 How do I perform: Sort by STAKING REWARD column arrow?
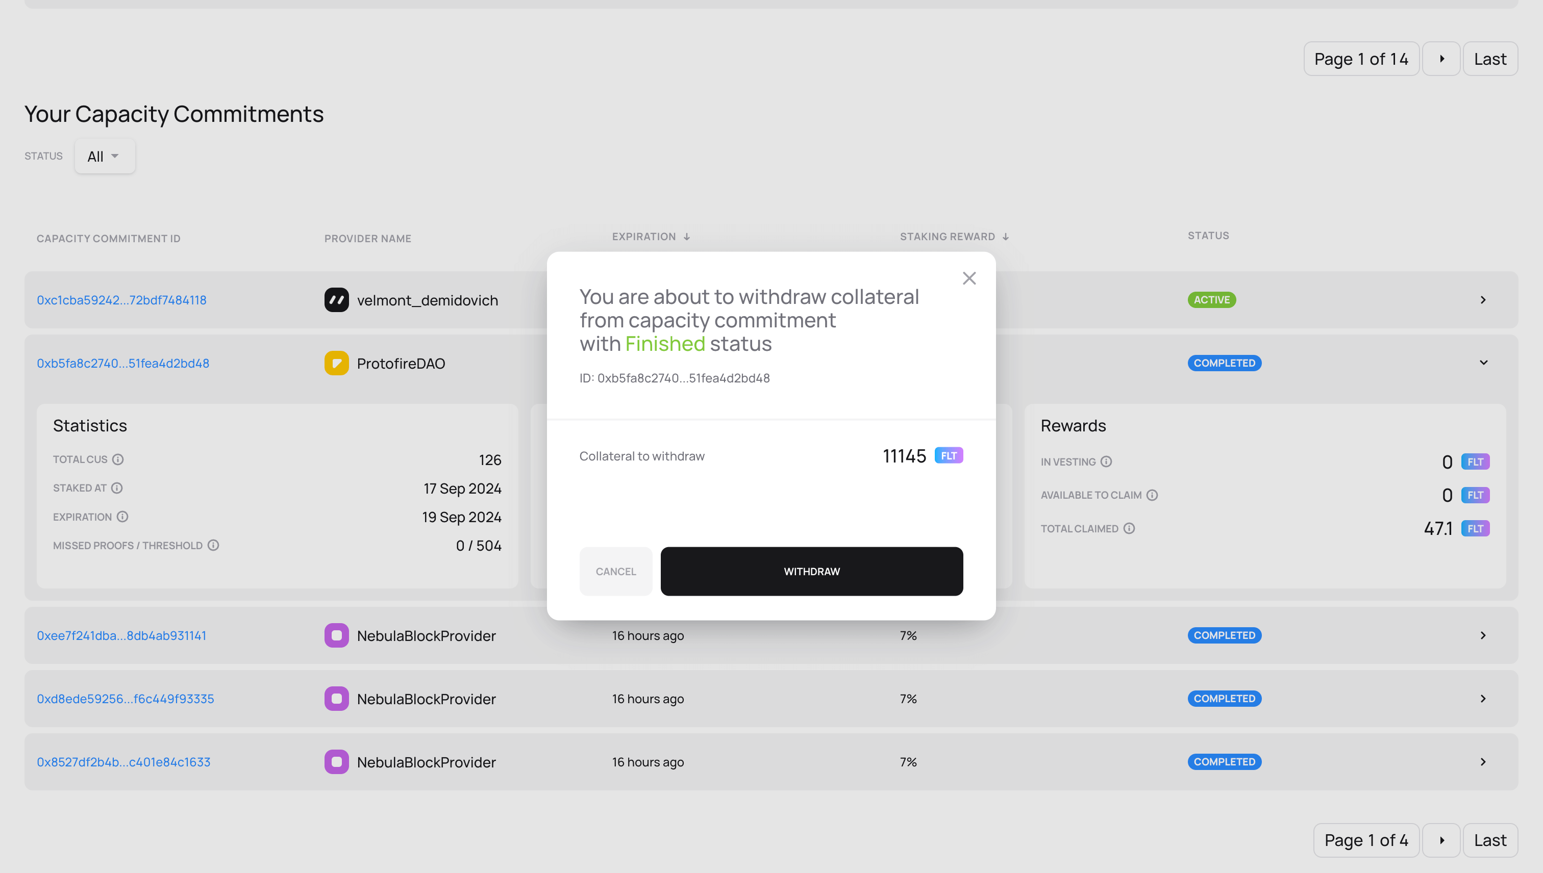(x=1006, y=237)
